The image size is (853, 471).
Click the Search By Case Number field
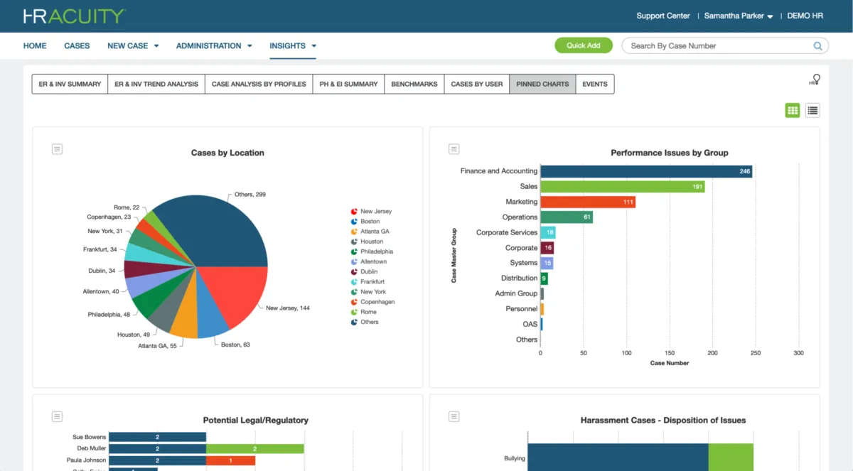point(718,46)
